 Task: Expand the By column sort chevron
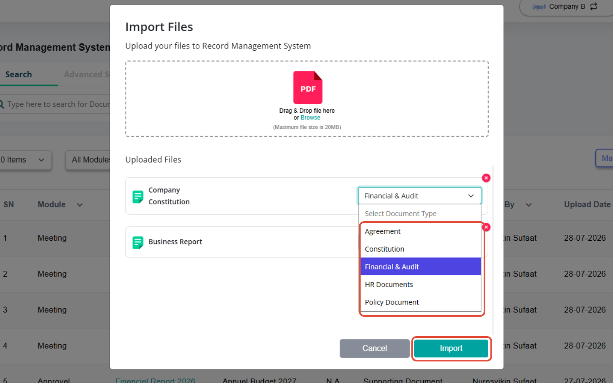point(528,205)
